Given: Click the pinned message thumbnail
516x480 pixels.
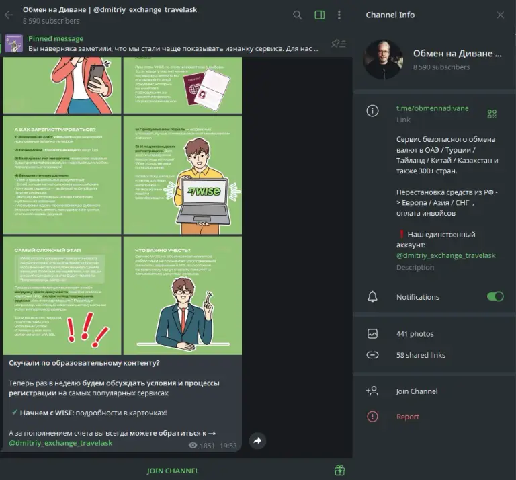Looking at the screenshot, I should tap(14, 44).
